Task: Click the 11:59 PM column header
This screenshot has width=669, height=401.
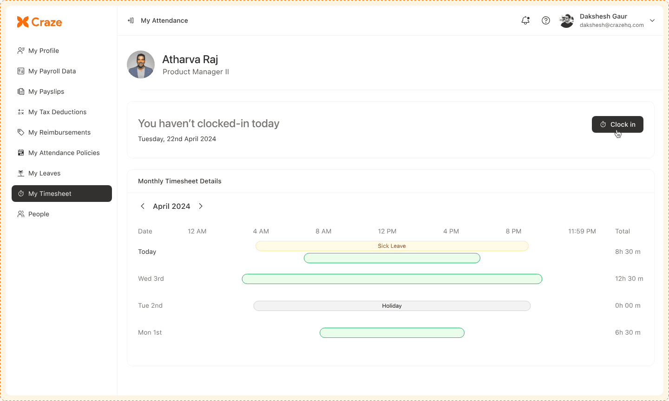Action: pyautogui.click(x=582, y=231)
